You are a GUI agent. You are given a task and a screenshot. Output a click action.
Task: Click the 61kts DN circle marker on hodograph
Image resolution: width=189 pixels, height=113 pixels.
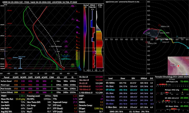coord(177,37)
